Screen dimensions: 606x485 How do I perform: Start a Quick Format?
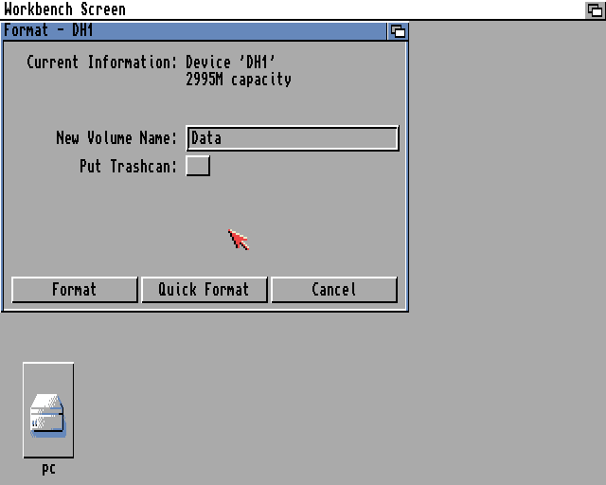[205, 289]
